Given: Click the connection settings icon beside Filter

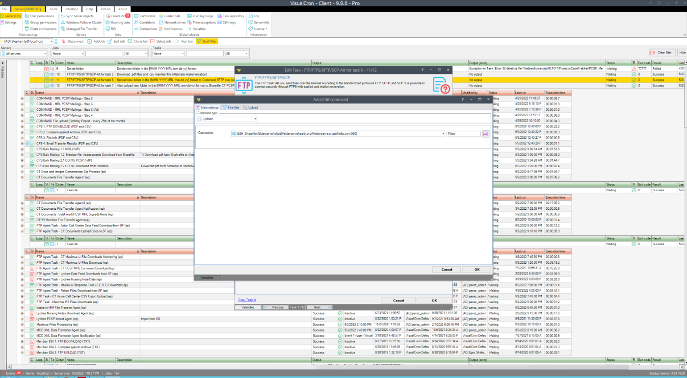Looking at the screenshot, I should [x=486, y=133].
